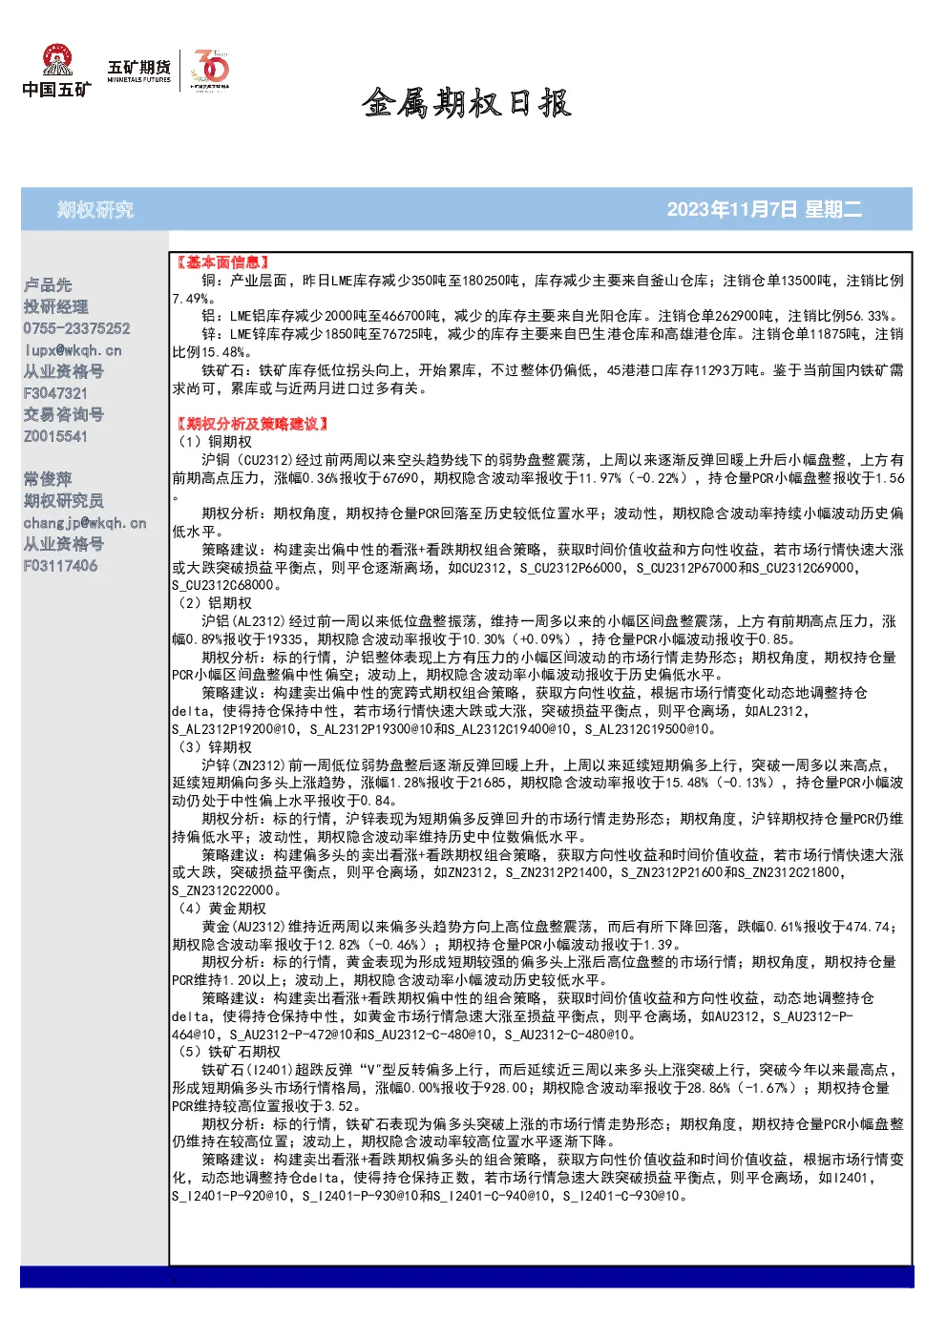Click the 【基本面信息】 section heading

222,262
